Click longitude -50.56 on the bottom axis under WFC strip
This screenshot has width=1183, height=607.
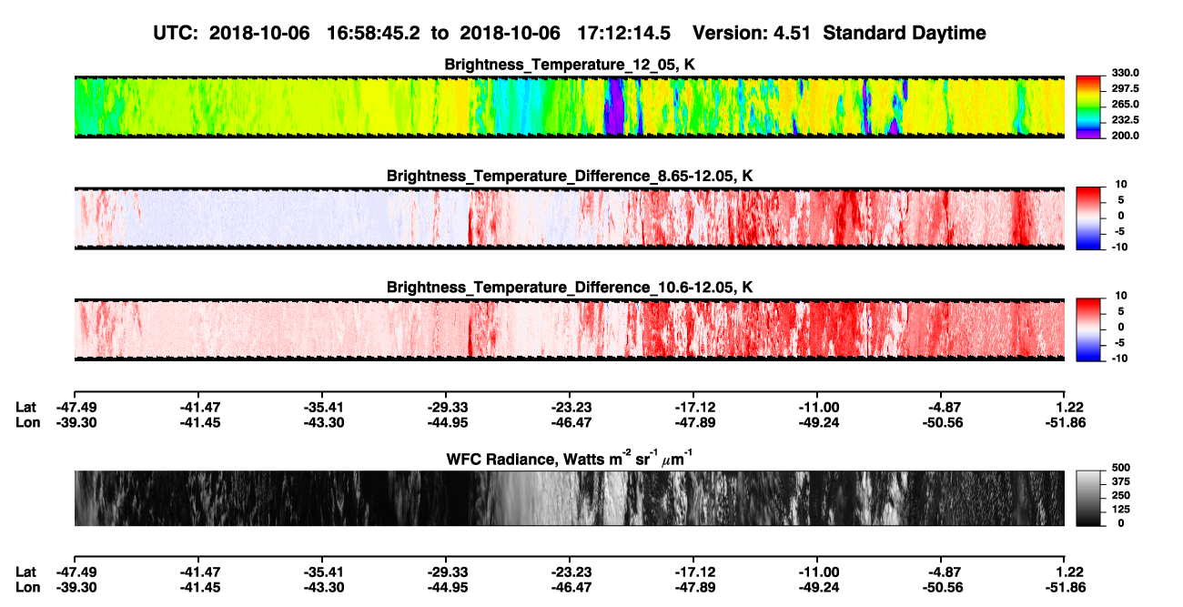click(941, 587)
